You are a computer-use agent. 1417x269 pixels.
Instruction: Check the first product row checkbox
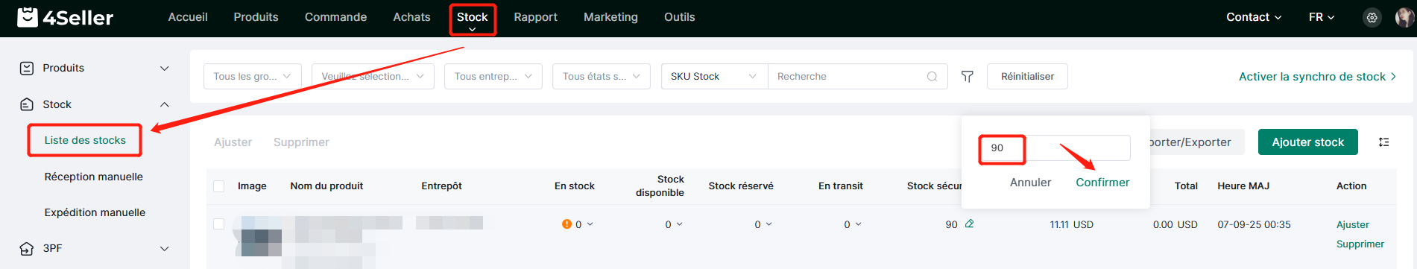(219, 224)
